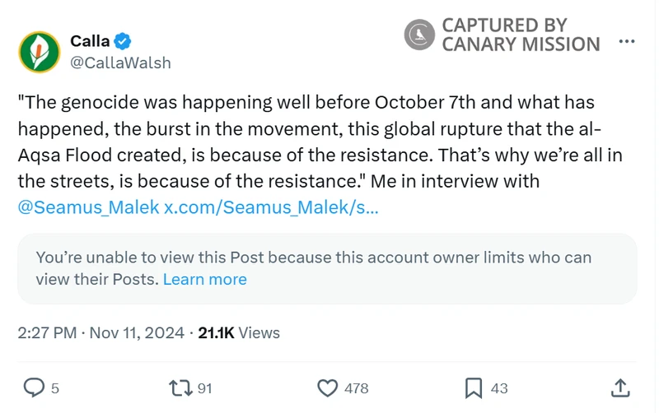Like the post with heart icon
The image size is (659, 413).
coord(328,387)
